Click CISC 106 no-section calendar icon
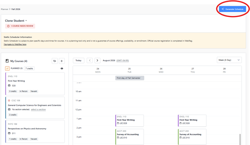 pyautogui.click(x=9, y=109)
